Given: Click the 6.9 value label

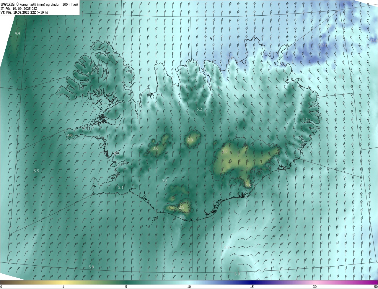Looking at the screenshot, I should 237,274.
